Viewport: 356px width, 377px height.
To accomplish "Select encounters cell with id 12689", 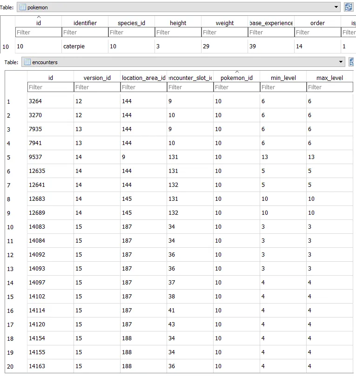I will [51, 213].
